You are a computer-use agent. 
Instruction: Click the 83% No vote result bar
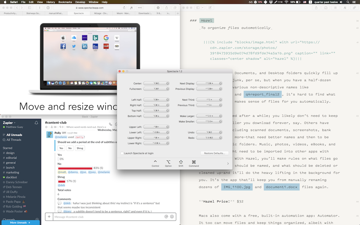(76, 168)
